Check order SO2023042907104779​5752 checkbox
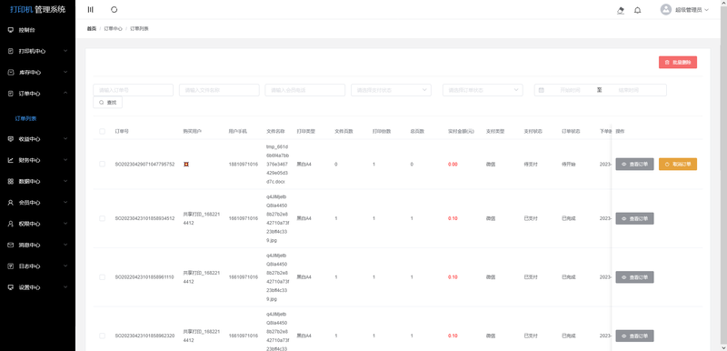 tap(102, 165)
